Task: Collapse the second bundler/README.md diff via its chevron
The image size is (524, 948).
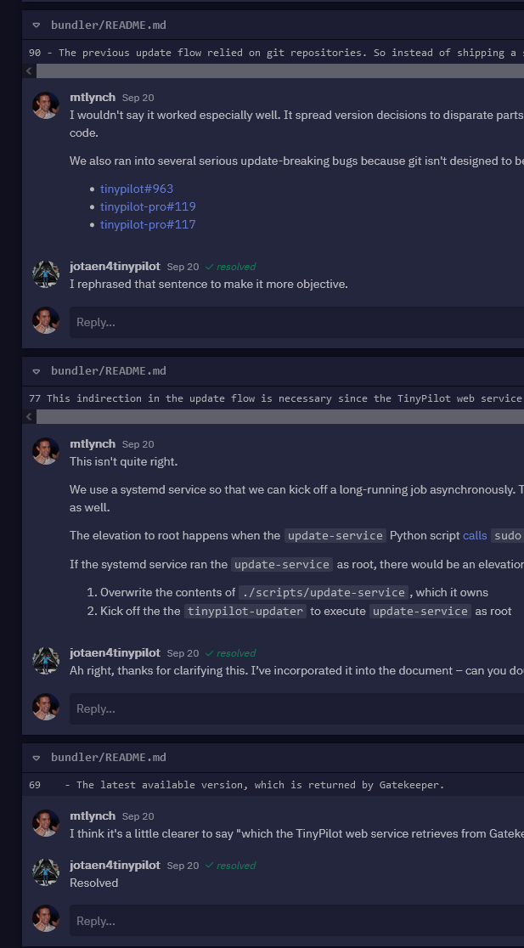Action: point(36,370)
